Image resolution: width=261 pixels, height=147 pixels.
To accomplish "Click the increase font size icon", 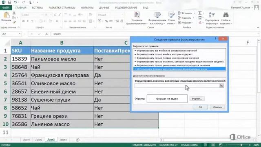I will [x=55, y=15].
